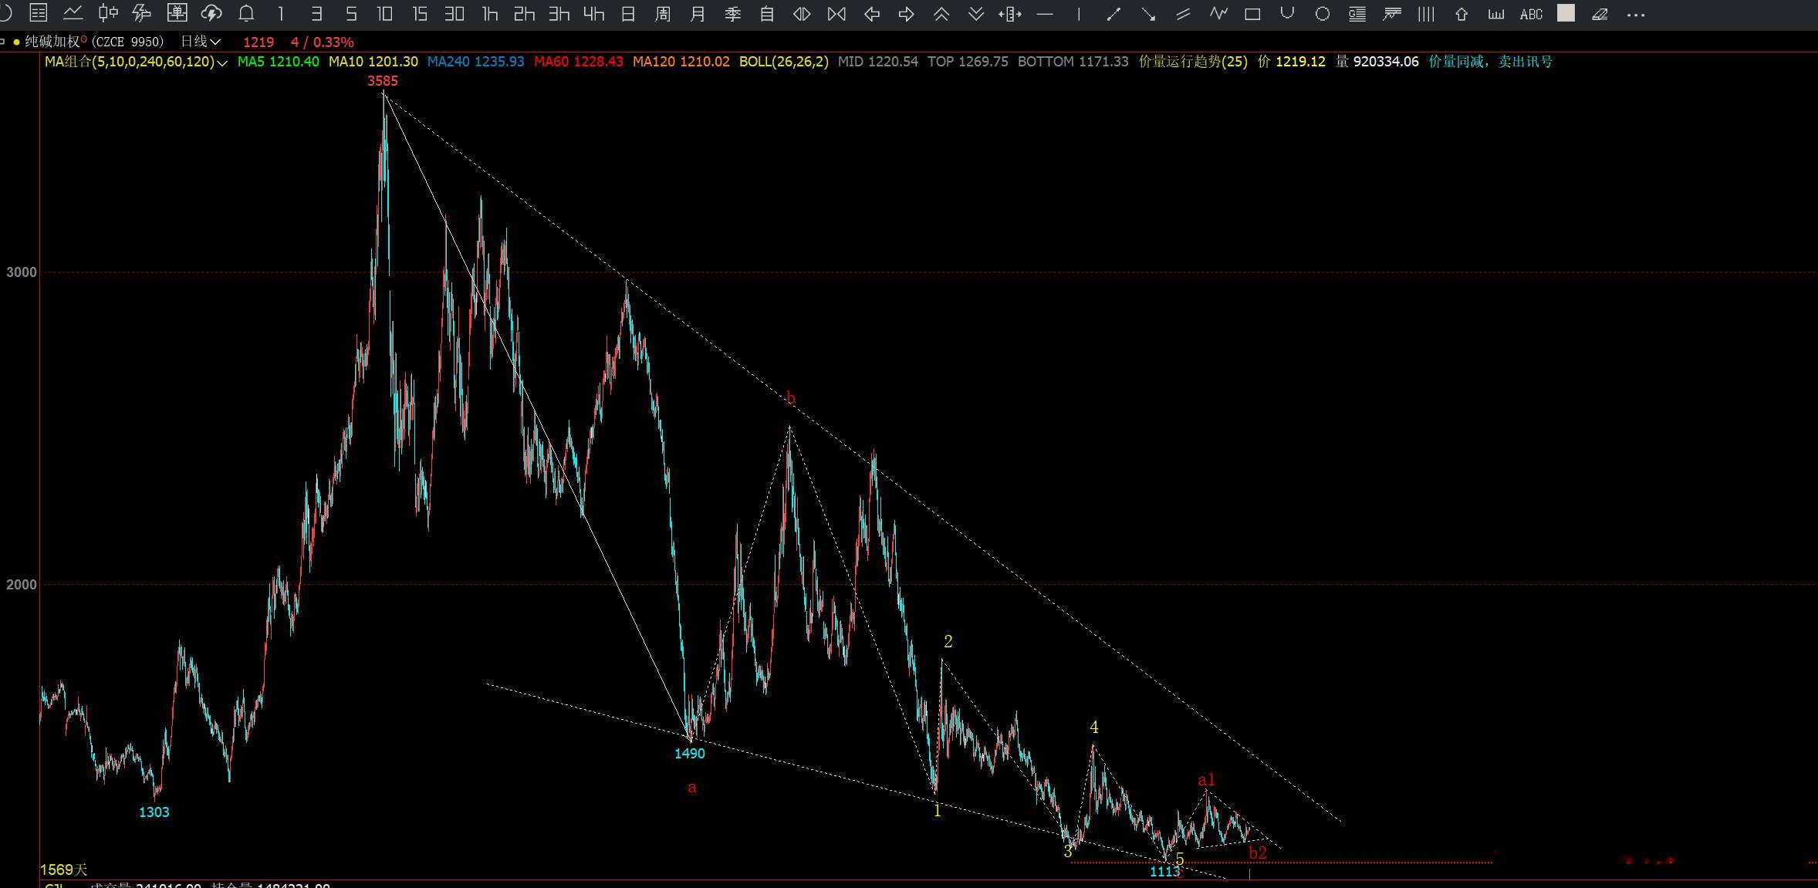Switch to the 1-minute period
The image size is (1818, 888).
[x=281, y=14]
